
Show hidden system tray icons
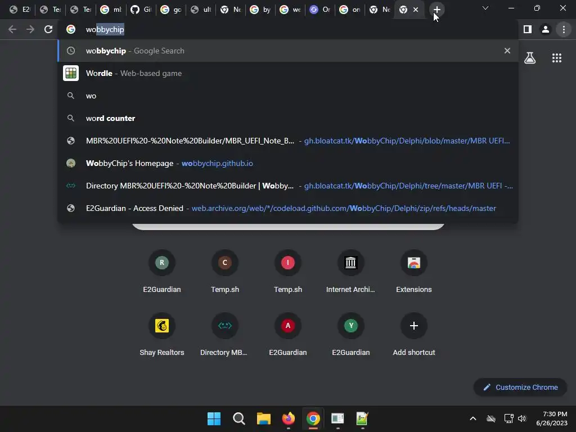473,418
